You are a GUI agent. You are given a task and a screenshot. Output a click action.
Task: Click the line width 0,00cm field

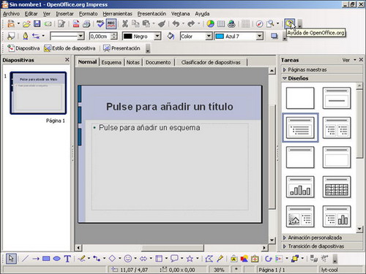coord(100,37)
